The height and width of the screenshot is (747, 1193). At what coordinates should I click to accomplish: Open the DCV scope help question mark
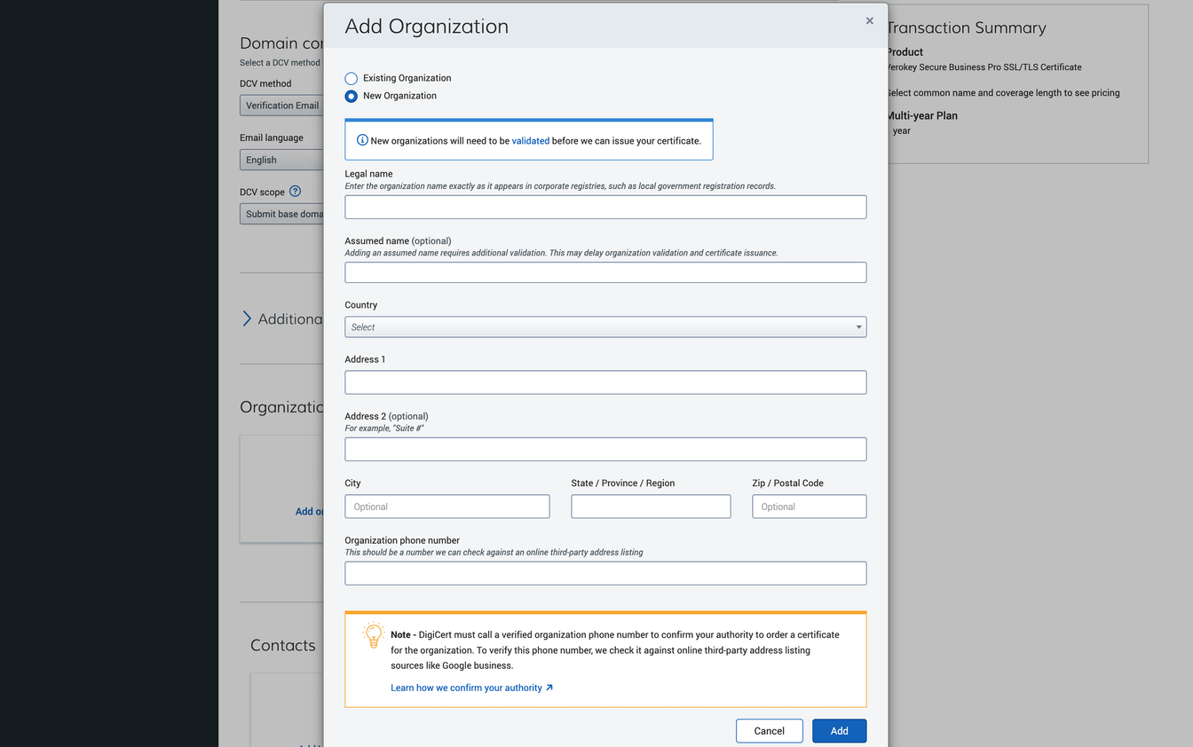point(296,192)
